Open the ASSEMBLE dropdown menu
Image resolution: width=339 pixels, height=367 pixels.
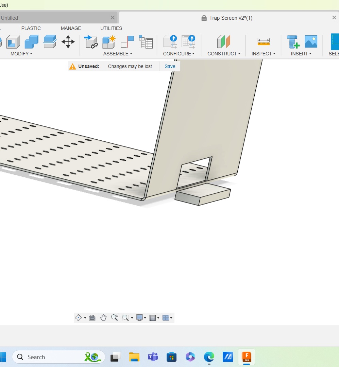click(x=118, y=54)
